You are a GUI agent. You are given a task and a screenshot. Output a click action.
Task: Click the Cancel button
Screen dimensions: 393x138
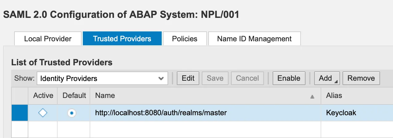[247, 78]
